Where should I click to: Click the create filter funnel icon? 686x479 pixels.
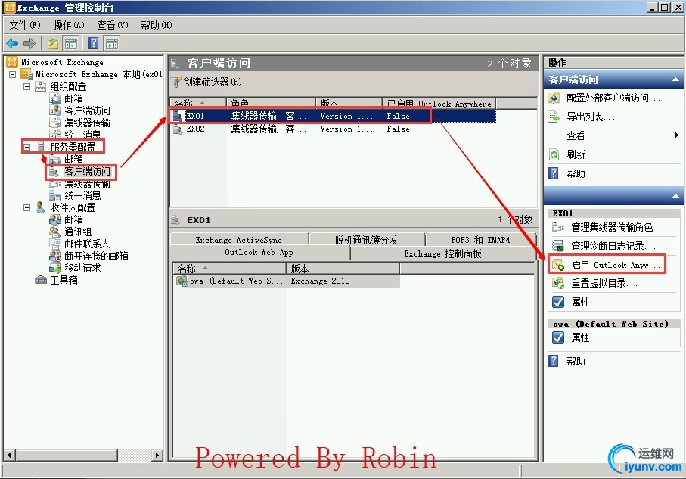(176, 82)
